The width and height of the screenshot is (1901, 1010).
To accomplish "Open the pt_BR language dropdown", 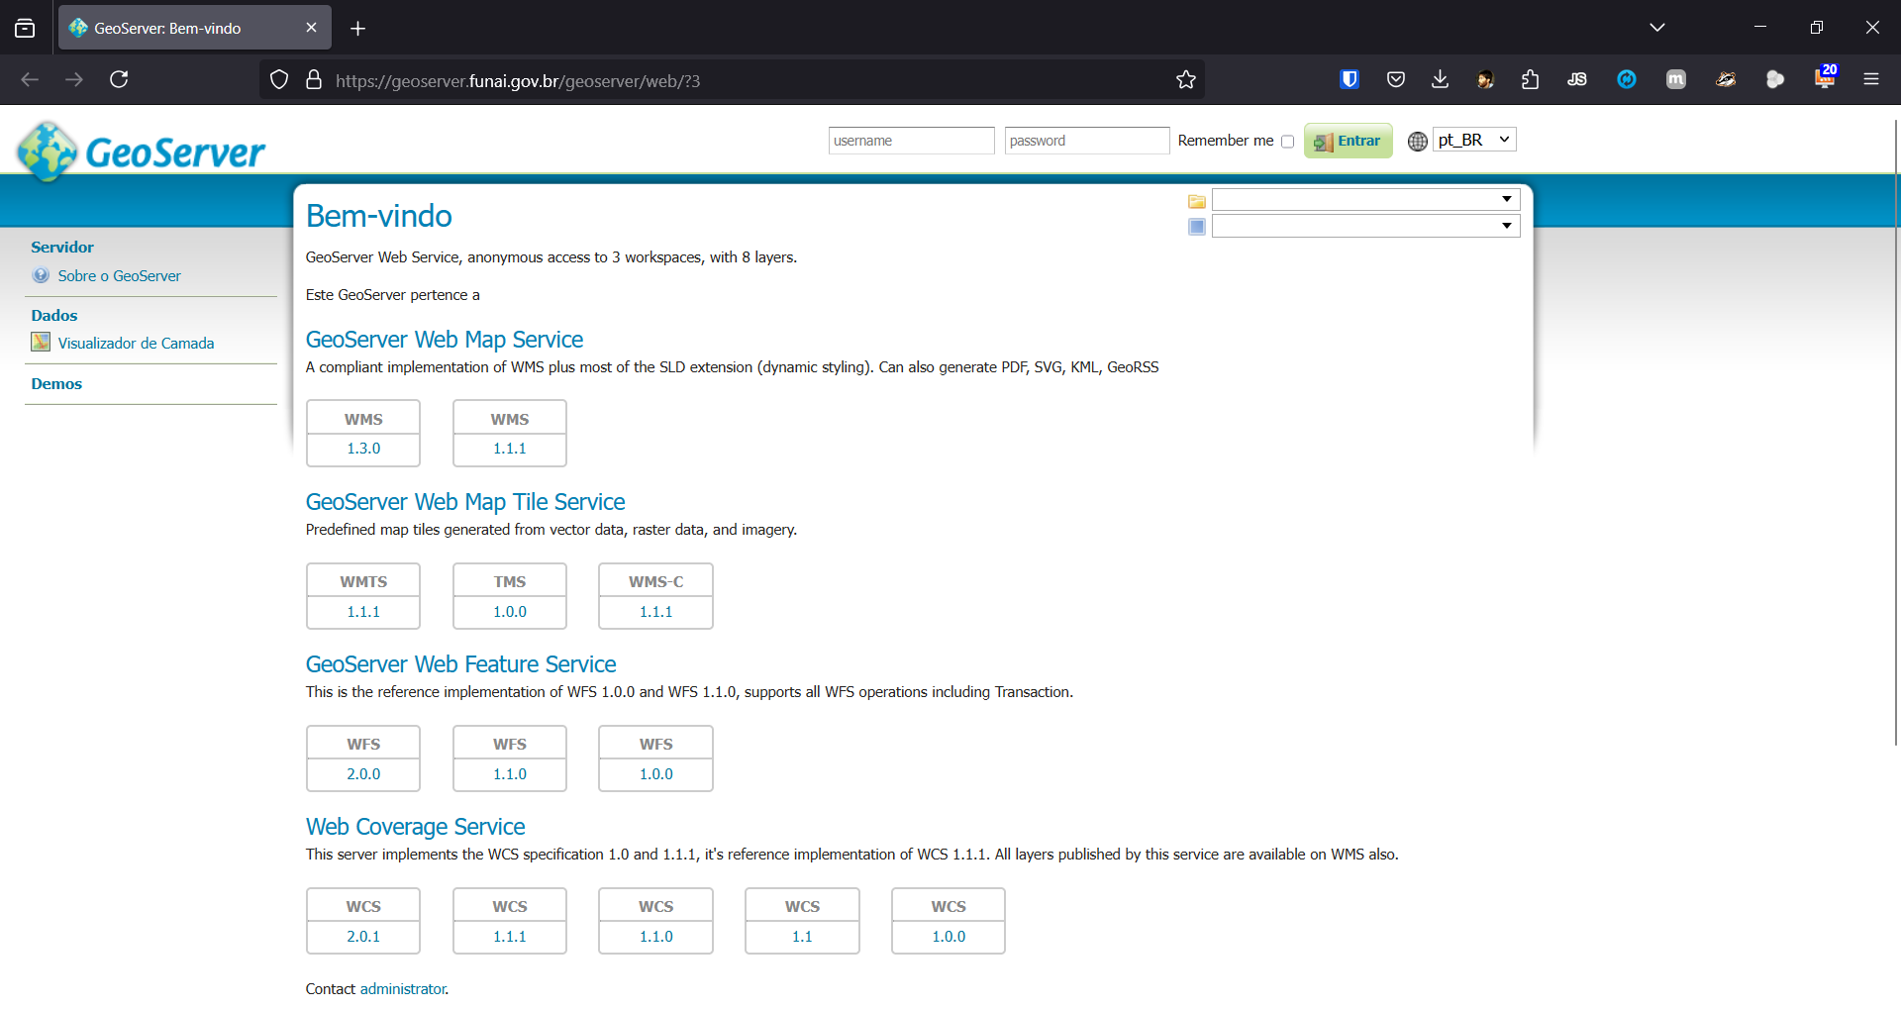I will click(1474, 140).
